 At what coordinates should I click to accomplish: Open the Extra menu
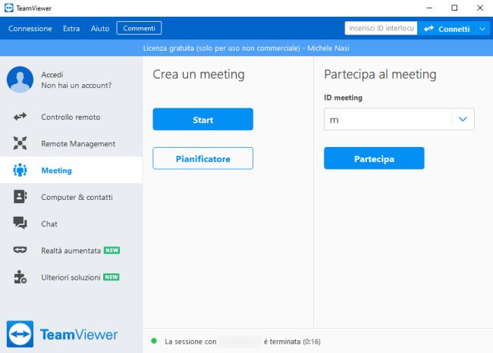[x=71, y=29]
